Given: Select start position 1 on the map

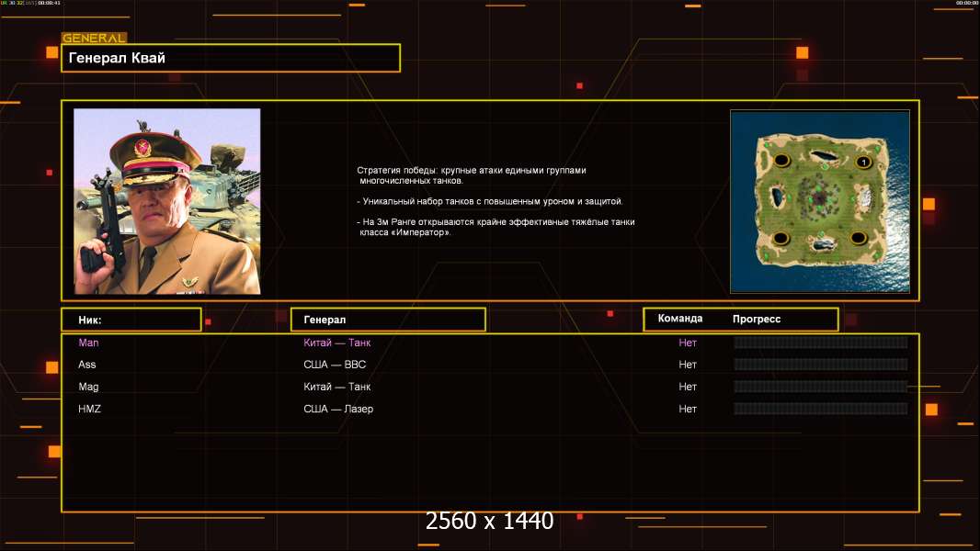Looking at the screenshot, I should tap(863, 163).
